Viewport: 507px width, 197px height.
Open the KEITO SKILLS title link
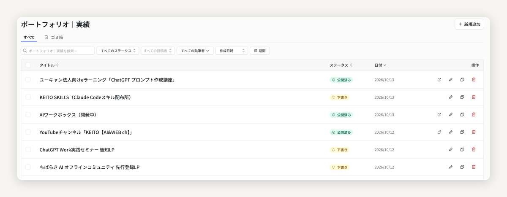pos(85,97)
